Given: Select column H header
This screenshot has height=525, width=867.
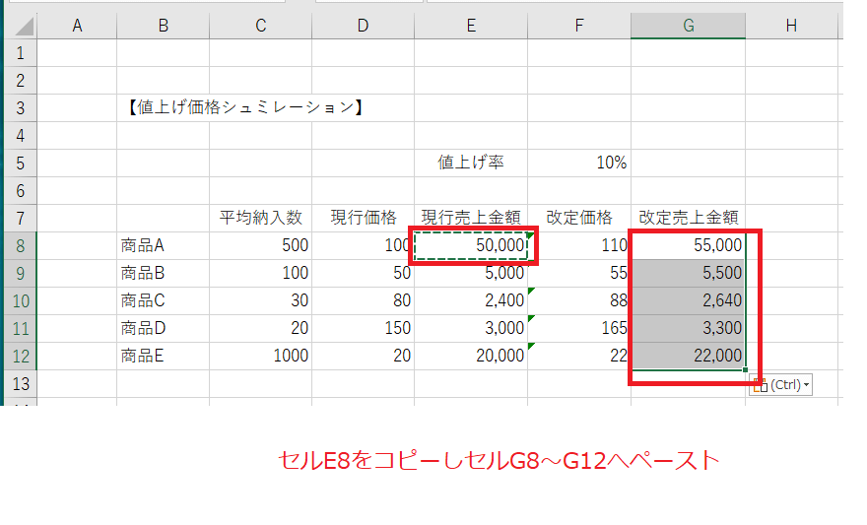Looking at the screenshot, I should coord(791,26).
